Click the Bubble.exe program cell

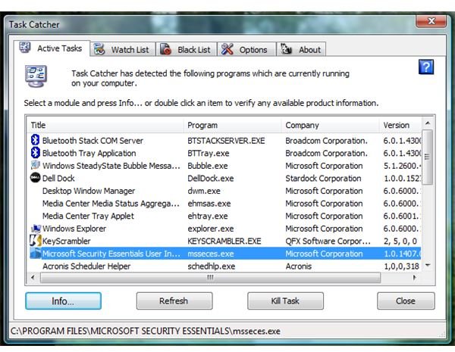coord(208,166)
